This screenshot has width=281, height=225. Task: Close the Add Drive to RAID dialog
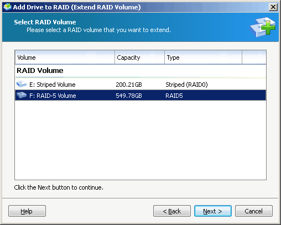pyautogui.click(x=273, y=7)
